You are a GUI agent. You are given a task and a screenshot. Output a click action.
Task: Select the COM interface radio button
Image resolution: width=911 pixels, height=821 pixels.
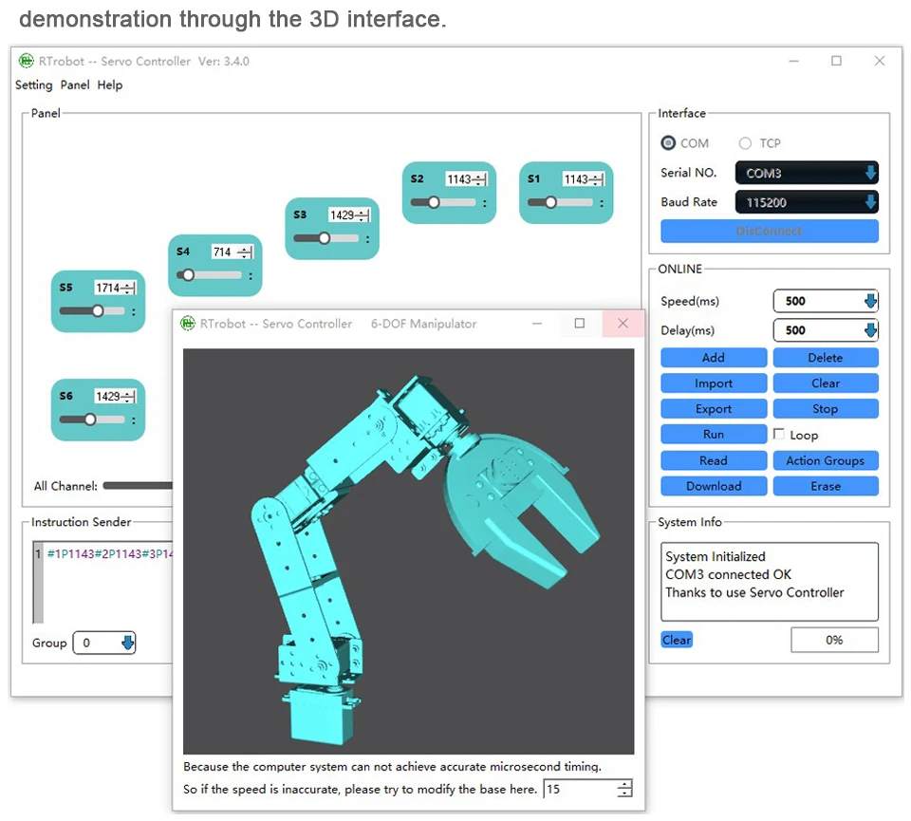coord(668,143)
